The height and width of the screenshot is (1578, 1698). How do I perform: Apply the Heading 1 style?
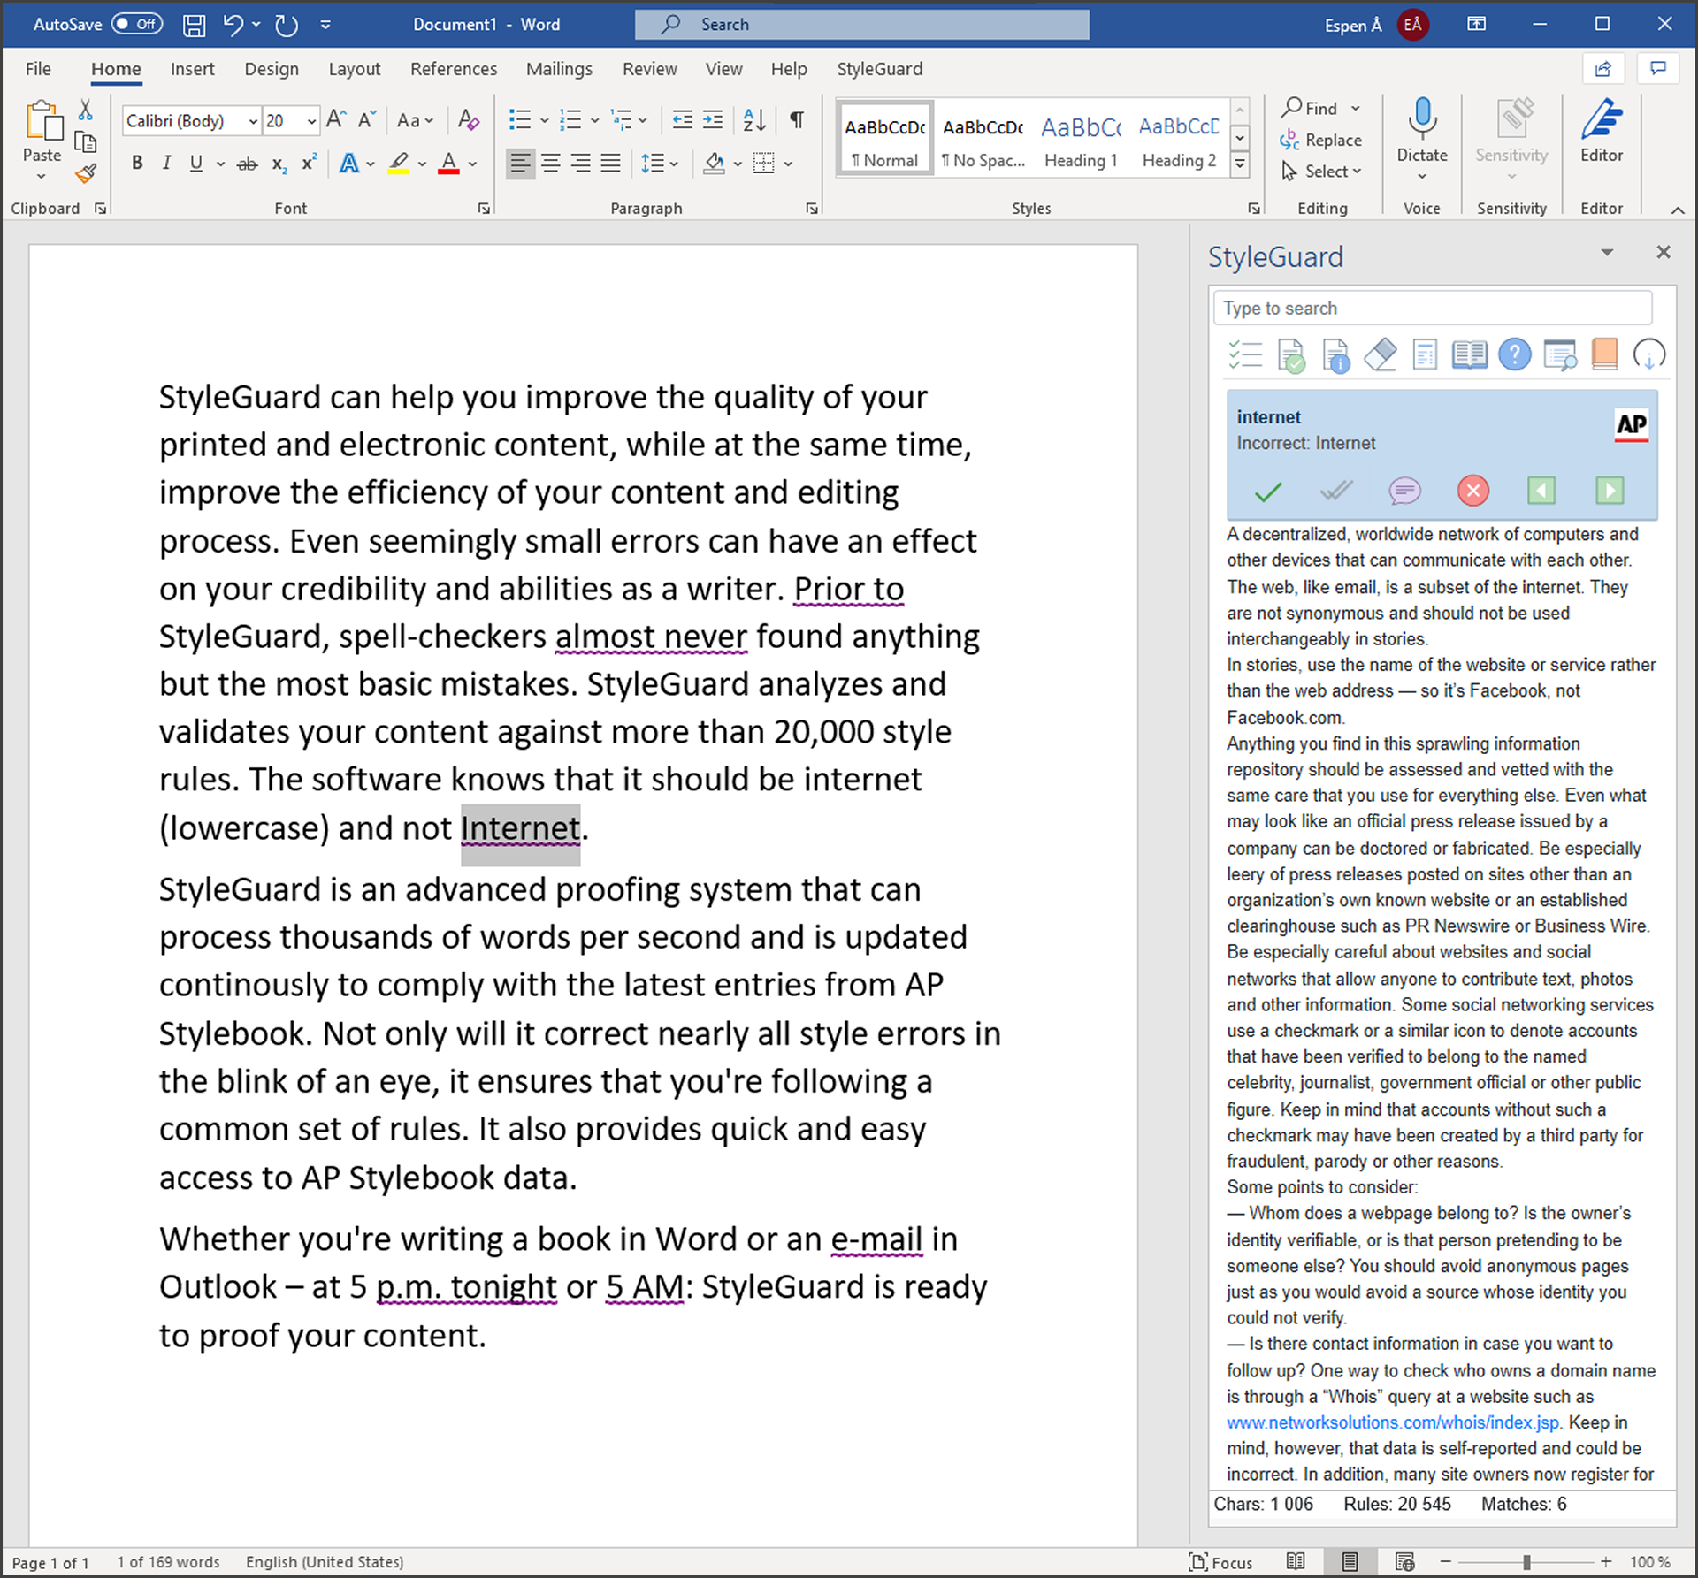pyautogui.click(x=1081, y=141)
